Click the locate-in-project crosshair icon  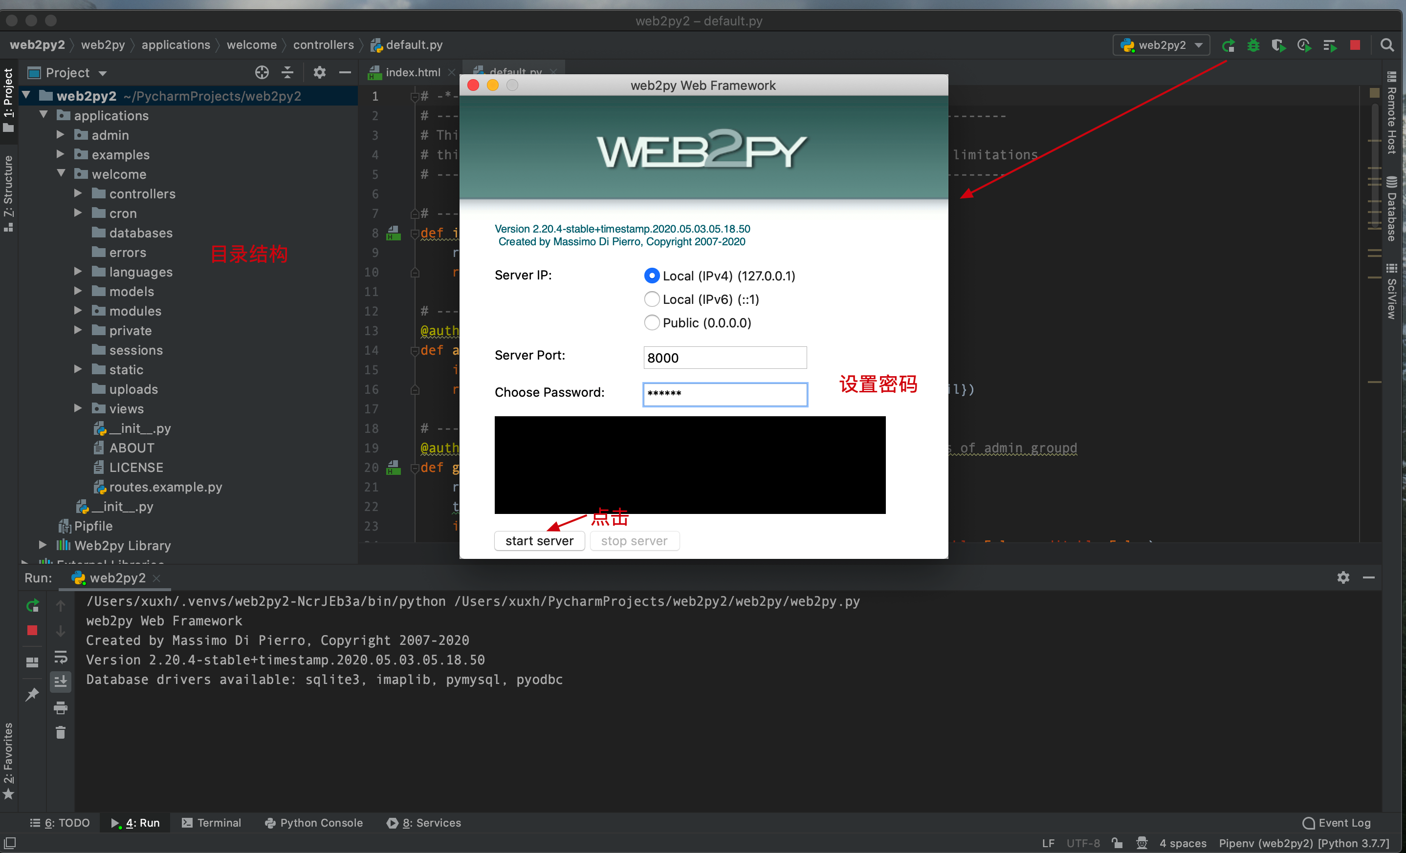tap(262, 72)
